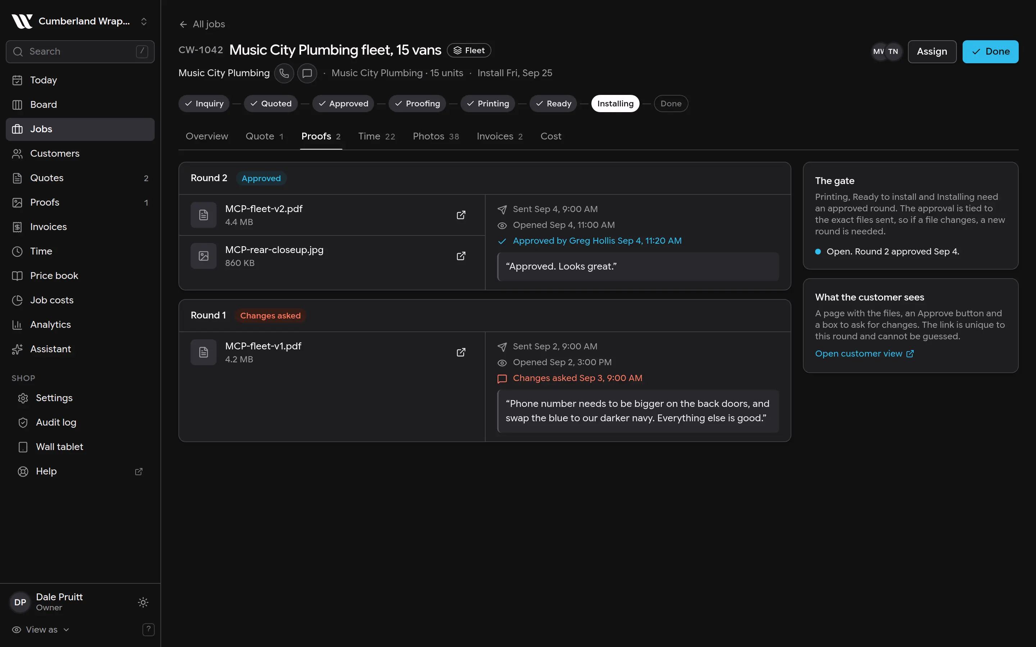This screenshot has width=1036, height=647.
Task: Open Customers in the sidebar
Action: click(x=80, y=153)
